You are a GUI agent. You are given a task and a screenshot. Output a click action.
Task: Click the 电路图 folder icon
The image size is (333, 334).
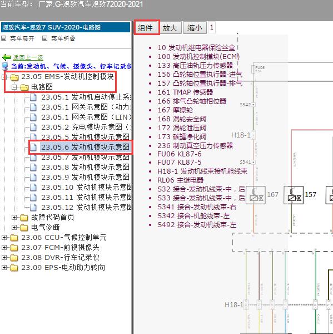tap(24, 87)
